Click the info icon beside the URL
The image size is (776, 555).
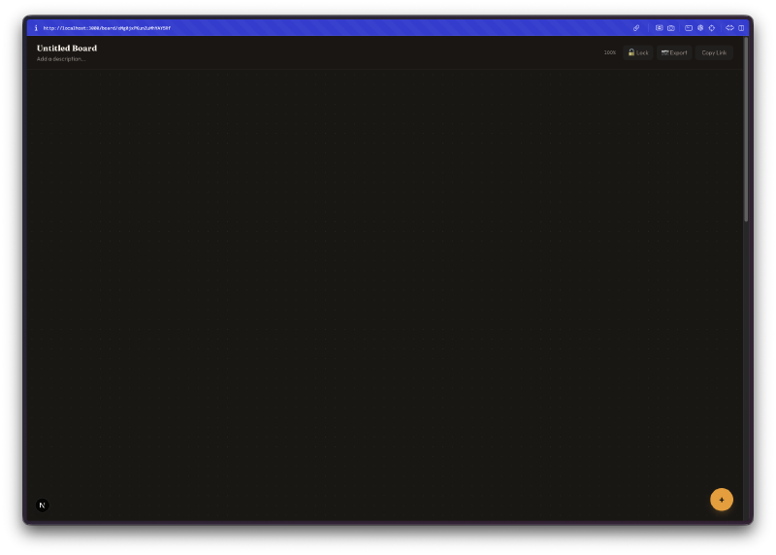pos(36,28)
